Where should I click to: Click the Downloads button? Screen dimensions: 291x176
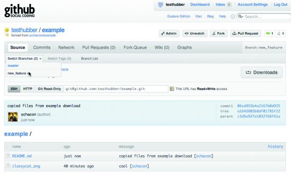pos(262,72)
